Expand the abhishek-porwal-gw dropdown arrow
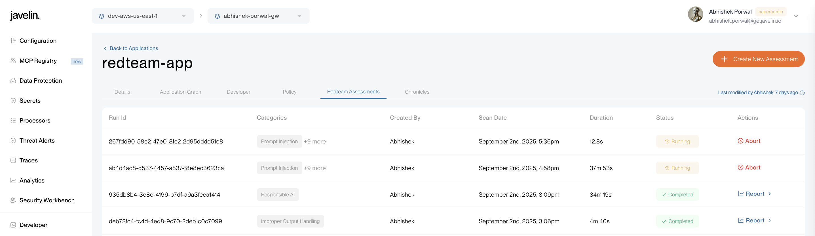The image size is (815, 236). click(299, 16)
